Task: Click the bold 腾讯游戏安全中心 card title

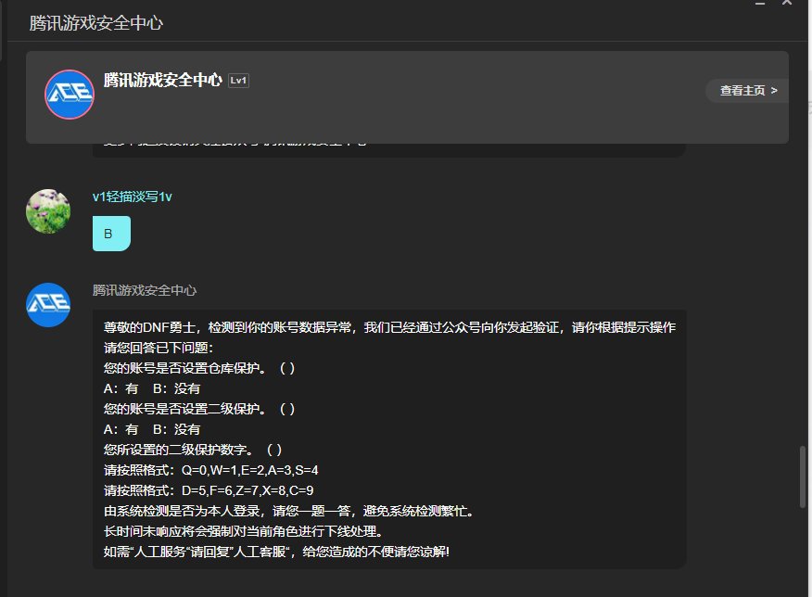Action: coord(163,80)
